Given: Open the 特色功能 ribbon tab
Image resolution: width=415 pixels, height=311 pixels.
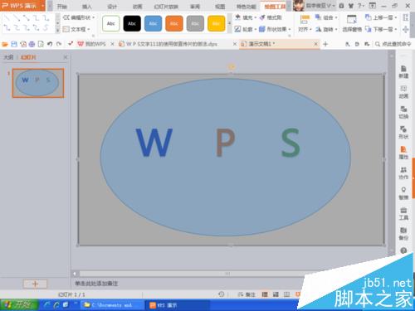Looking at the screenshot, I should pos(246,7).
